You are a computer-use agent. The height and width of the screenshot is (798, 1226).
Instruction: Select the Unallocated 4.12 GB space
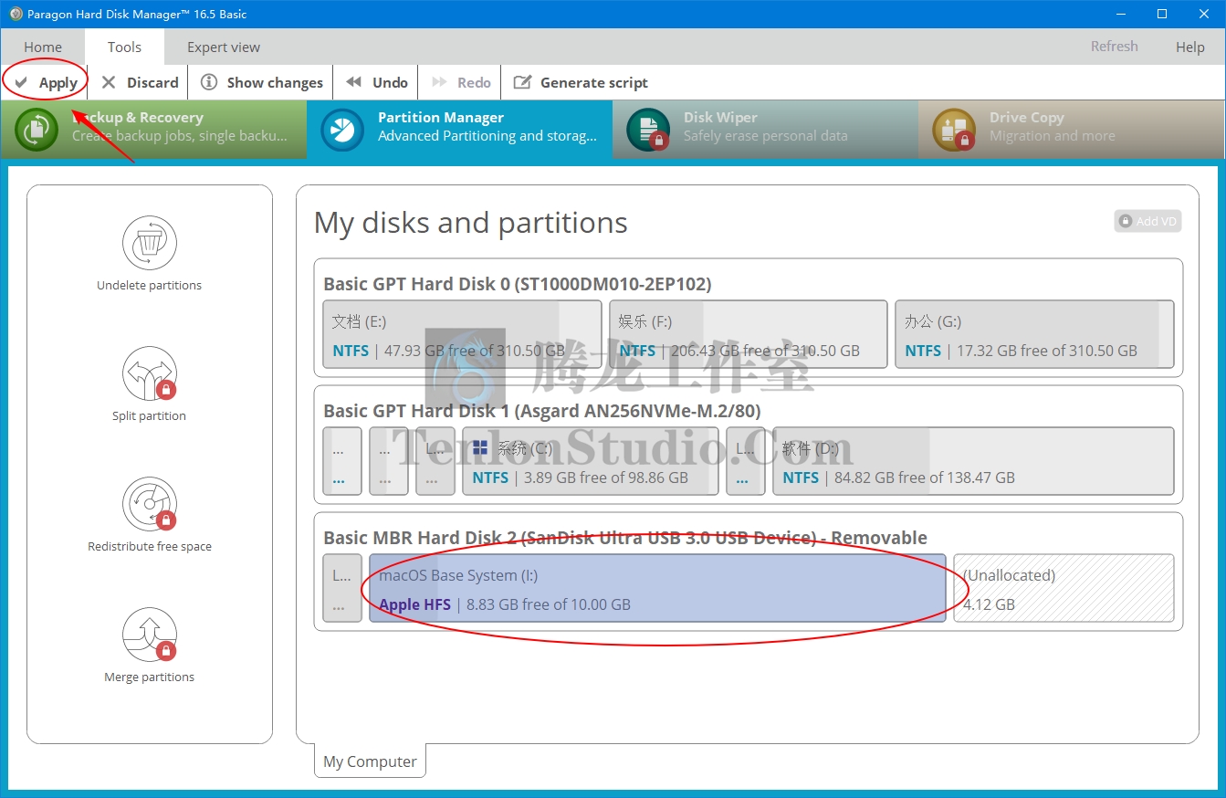(1064, 588)
